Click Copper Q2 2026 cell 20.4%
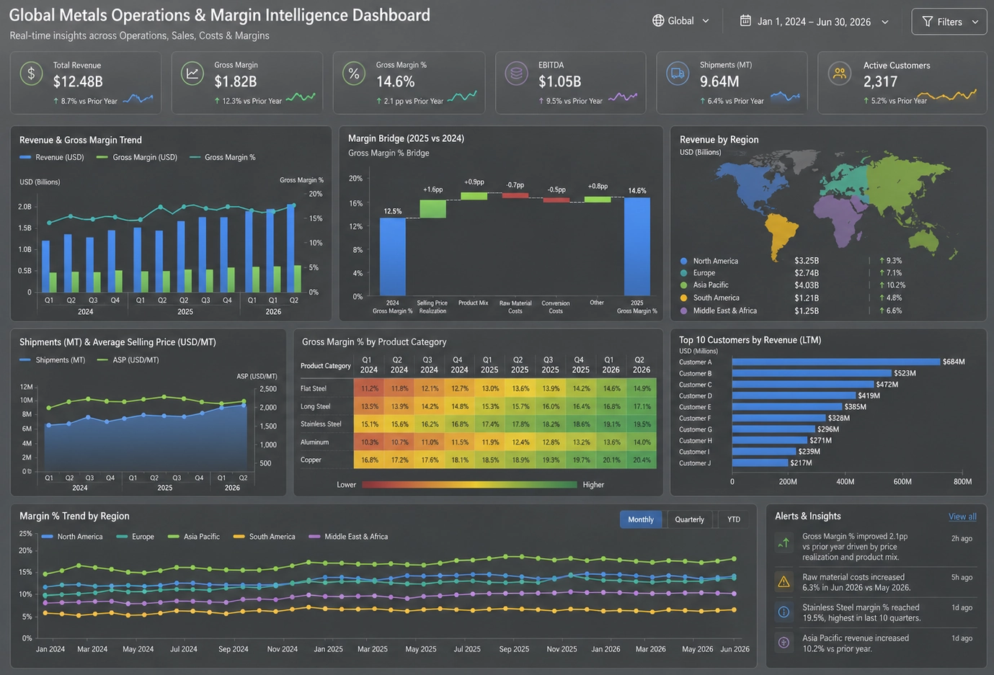 point(642,460)
